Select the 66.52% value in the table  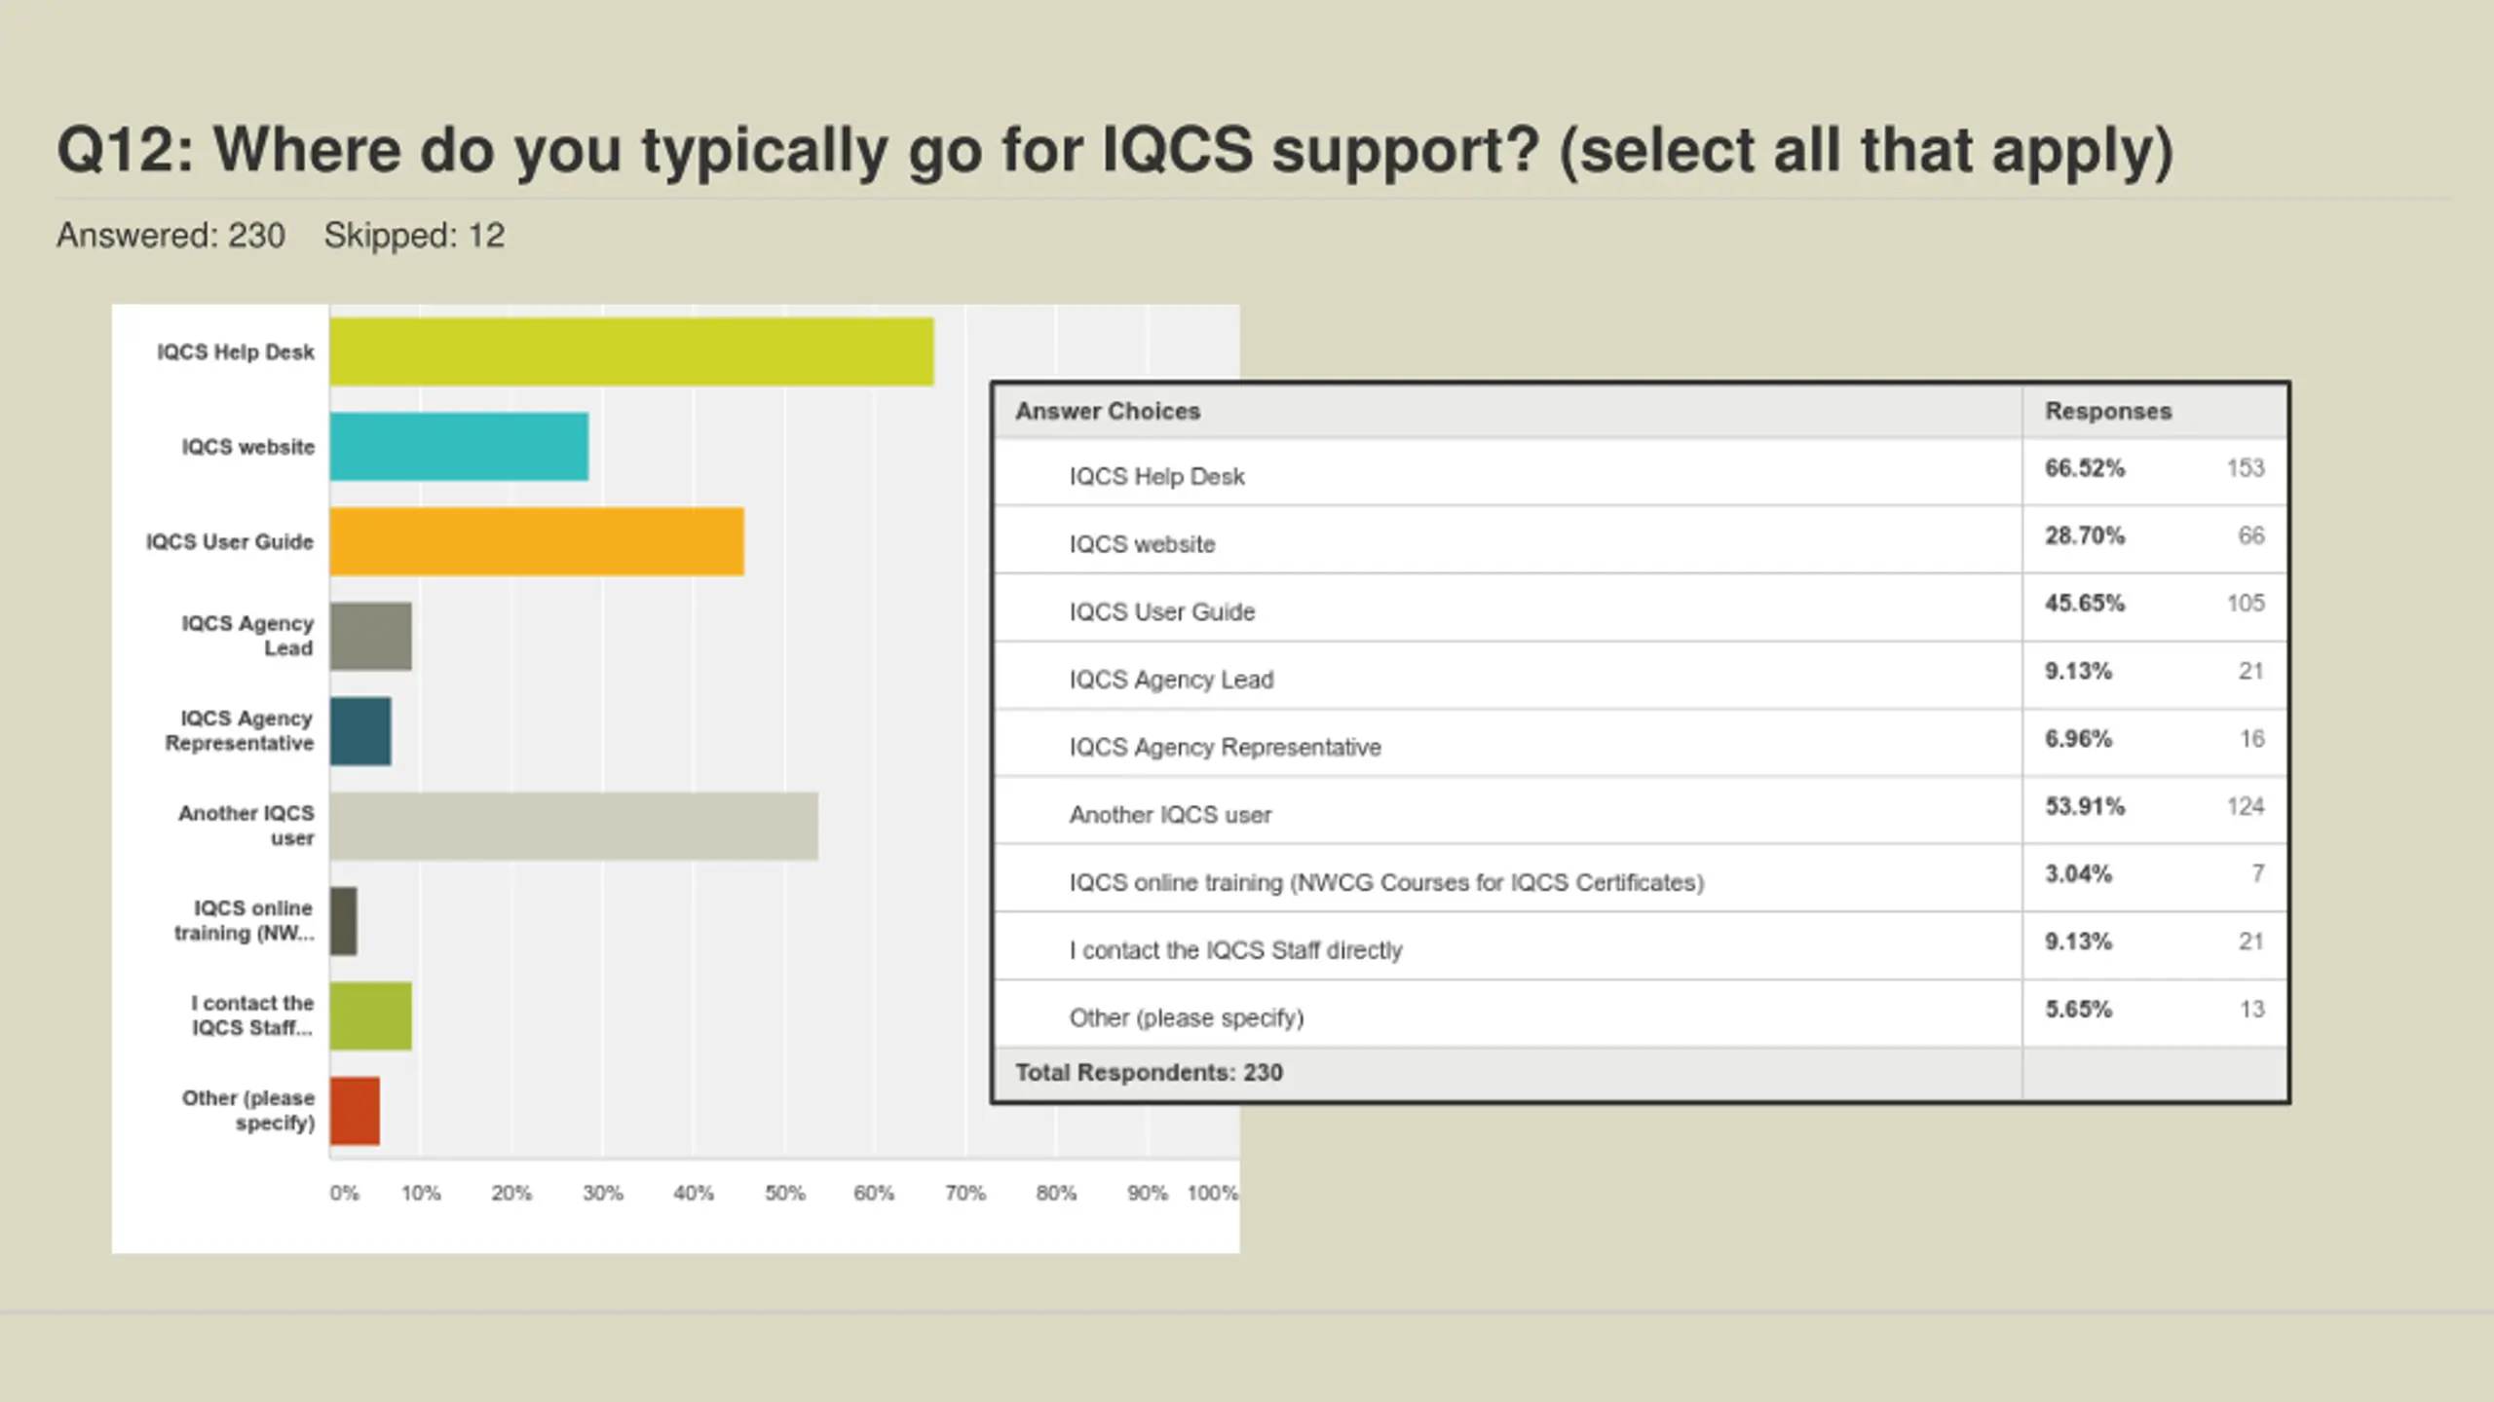pos(2084,468)
